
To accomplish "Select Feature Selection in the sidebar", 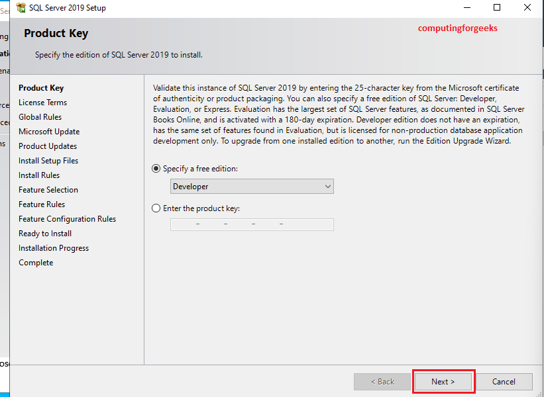I will (x=48, y=189).
